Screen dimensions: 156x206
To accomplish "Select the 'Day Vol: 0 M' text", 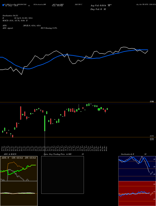I will [x=98, y=9].
